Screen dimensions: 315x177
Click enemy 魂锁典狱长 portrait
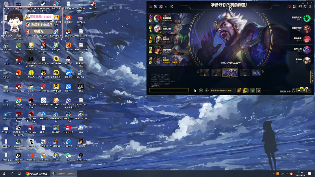click(x=307, y=18)
